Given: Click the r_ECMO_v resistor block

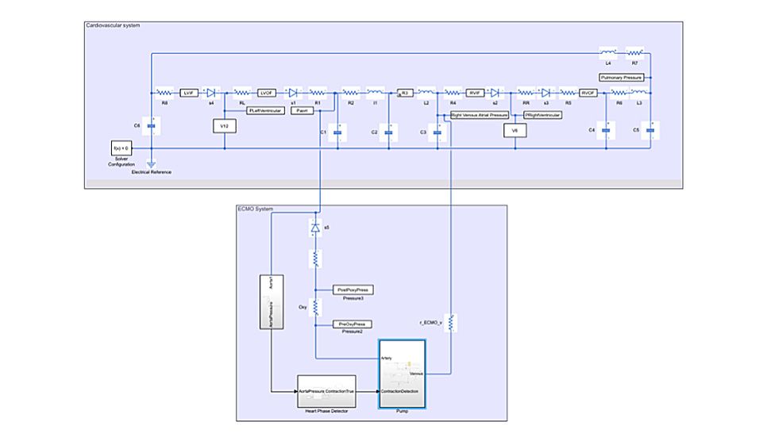Looking at the screenshot, I should [x=450, y=322].
